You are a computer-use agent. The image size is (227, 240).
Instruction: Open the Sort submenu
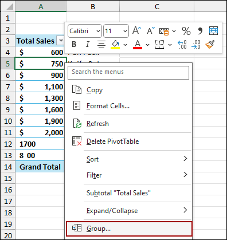tap(128, 159)
